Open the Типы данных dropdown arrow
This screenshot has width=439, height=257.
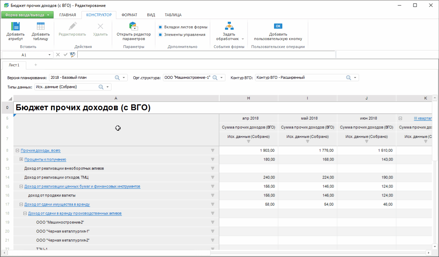click(108, 87)
